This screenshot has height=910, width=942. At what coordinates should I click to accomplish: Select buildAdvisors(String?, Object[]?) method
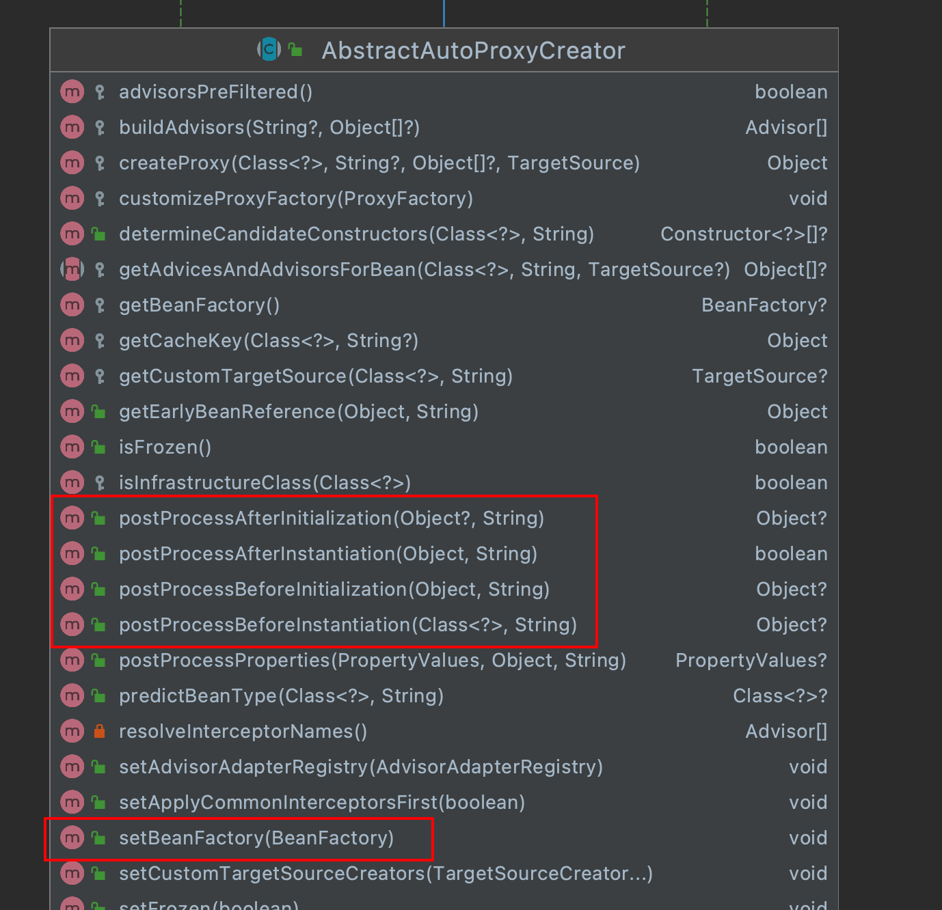pos(269,128)
